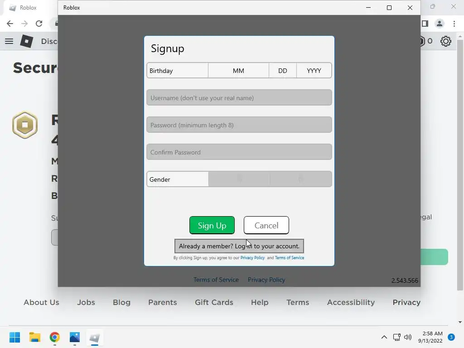This screenshot has height=348, width=464.
Task: Open Help footer link
Action: [x=260, y=302]
